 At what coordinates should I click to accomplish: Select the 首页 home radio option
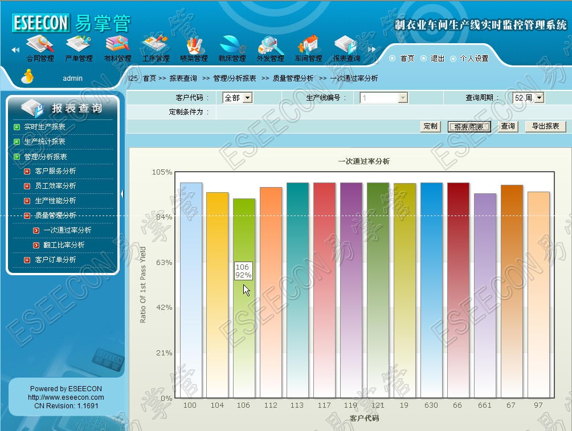pyautogui.click(x=392, y=59)
